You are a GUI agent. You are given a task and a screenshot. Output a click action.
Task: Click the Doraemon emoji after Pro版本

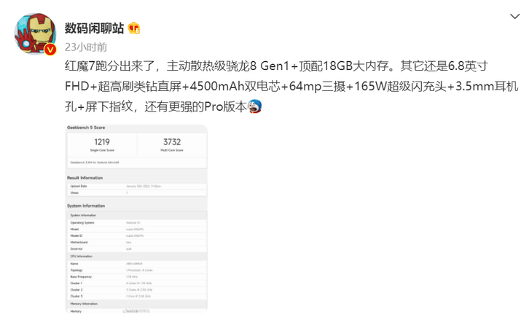(255, 106)
